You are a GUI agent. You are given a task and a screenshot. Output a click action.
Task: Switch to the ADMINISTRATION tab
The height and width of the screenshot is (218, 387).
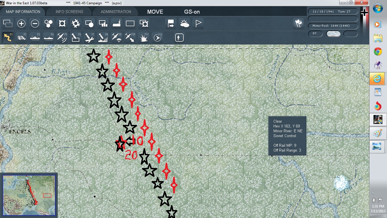[116, 12]
